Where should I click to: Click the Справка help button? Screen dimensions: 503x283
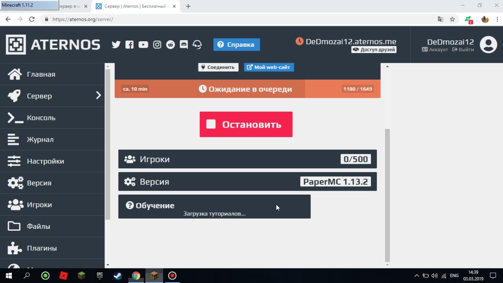coord(237,44)
